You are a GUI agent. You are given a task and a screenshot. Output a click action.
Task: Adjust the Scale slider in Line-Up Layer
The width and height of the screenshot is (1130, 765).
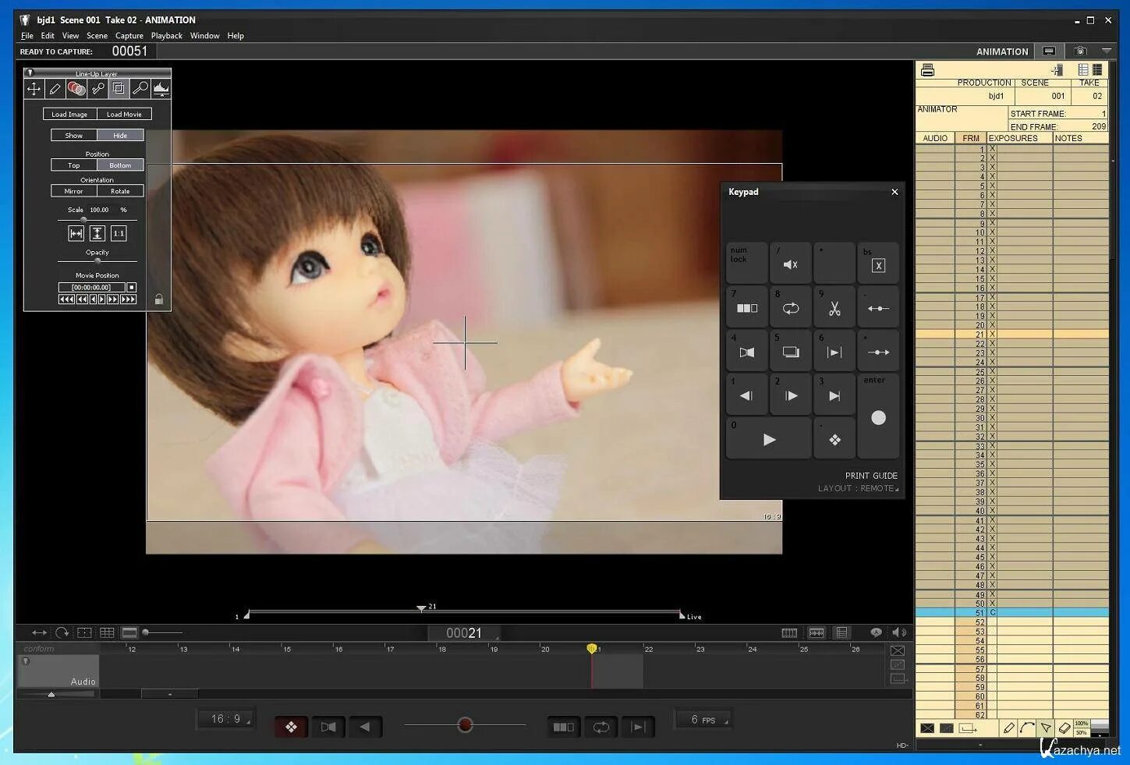click(84, 219)
